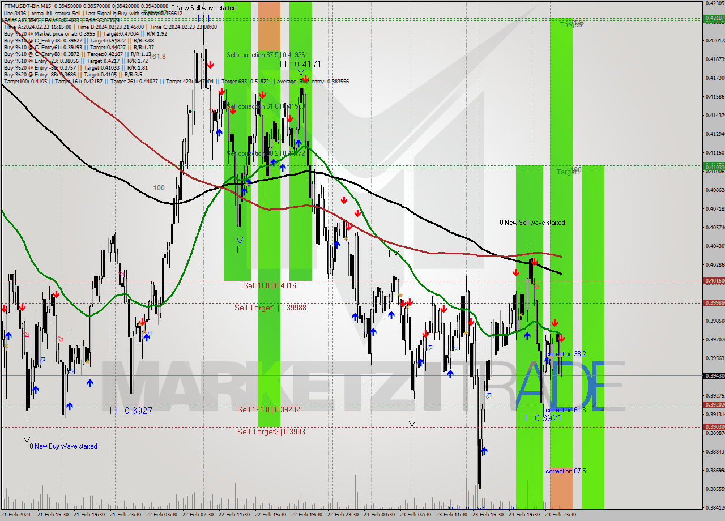Click the '21 Feb 19:30' time label
The width and height of the screenshot is (725, 521).
tap(89, 515)
